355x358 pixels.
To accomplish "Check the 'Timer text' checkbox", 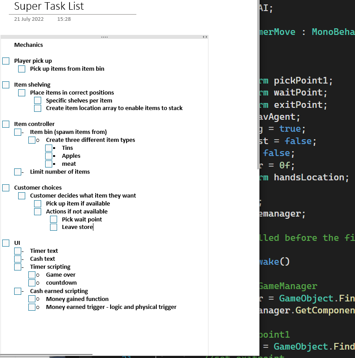I will (x=18, y=251).
